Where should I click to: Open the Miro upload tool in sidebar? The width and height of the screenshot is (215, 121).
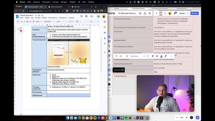(x=109, y=80)
